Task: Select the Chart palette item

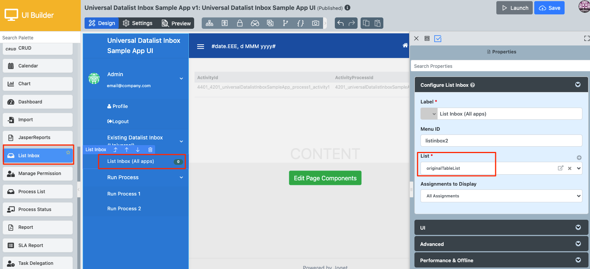Action: (x=38, y=84)
